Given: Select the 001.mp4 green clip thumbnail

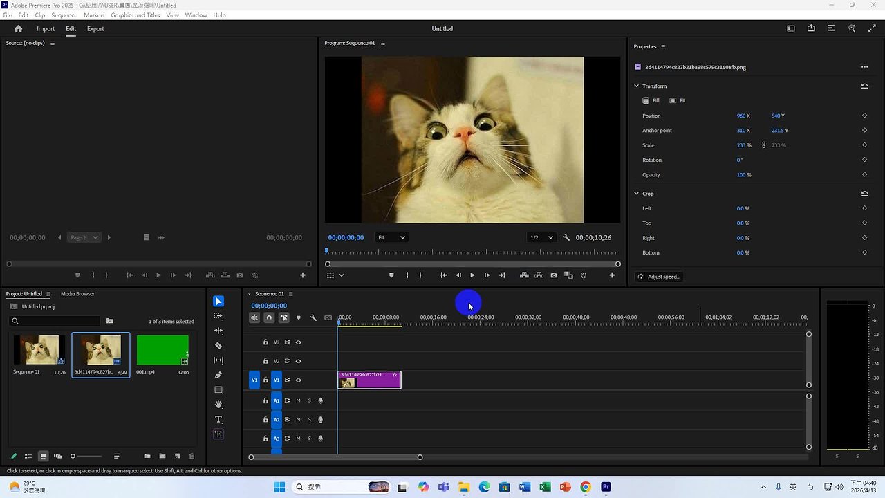Looking at the screenshot, I should [162, 349].
